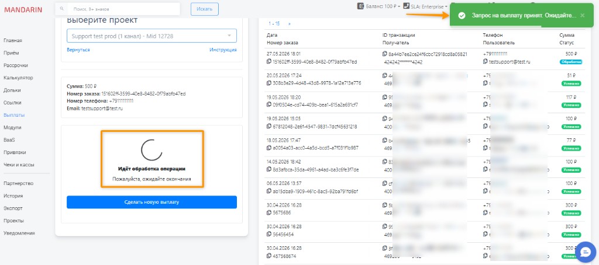Focus the search field Поиск, 3+ знаков
The height and width of the screenshot is (265, 599).
click(123, 9)
